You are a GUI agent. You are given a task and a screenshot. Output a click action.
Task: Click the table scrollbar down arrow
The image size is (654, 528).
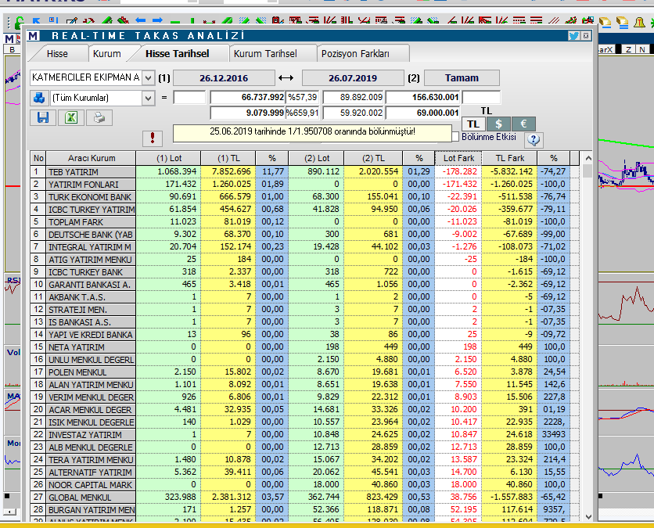tap(588, 517)
